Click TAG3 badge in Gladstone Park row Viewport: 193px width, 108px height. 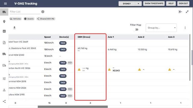coord(63,49)
